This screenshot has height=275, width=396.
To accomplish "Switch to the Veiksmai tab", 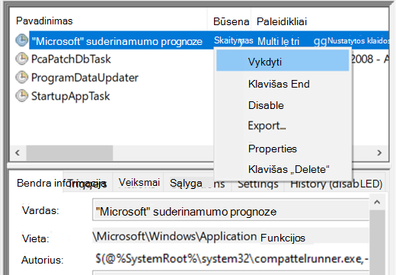I will 139,182.
